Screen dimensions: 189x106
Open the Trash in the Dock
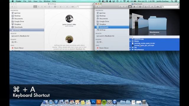(x=144, y=102)
